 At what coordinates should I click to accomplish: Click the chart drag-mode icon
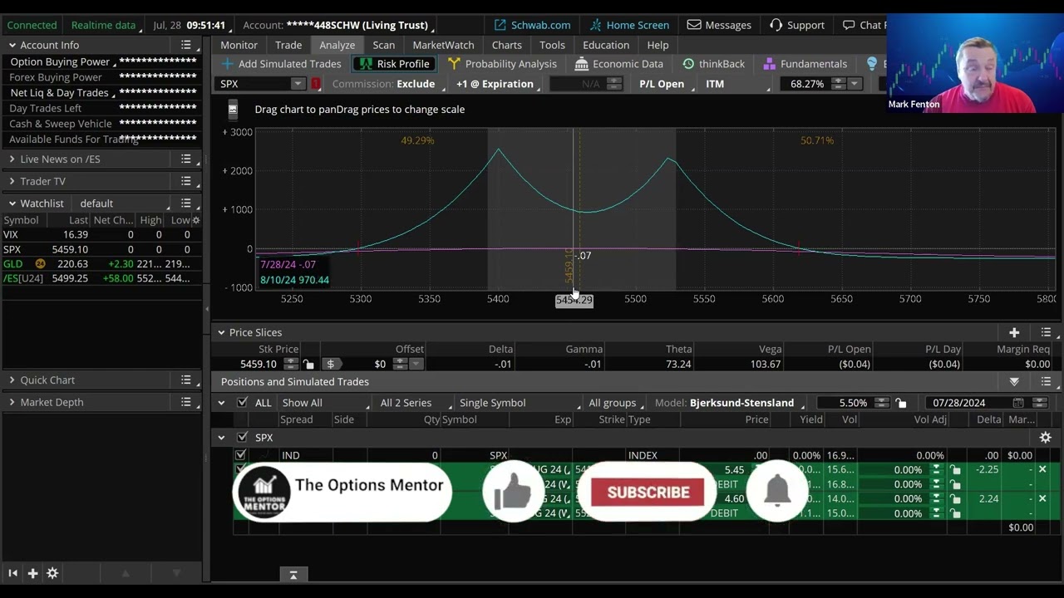pos(233,109)
